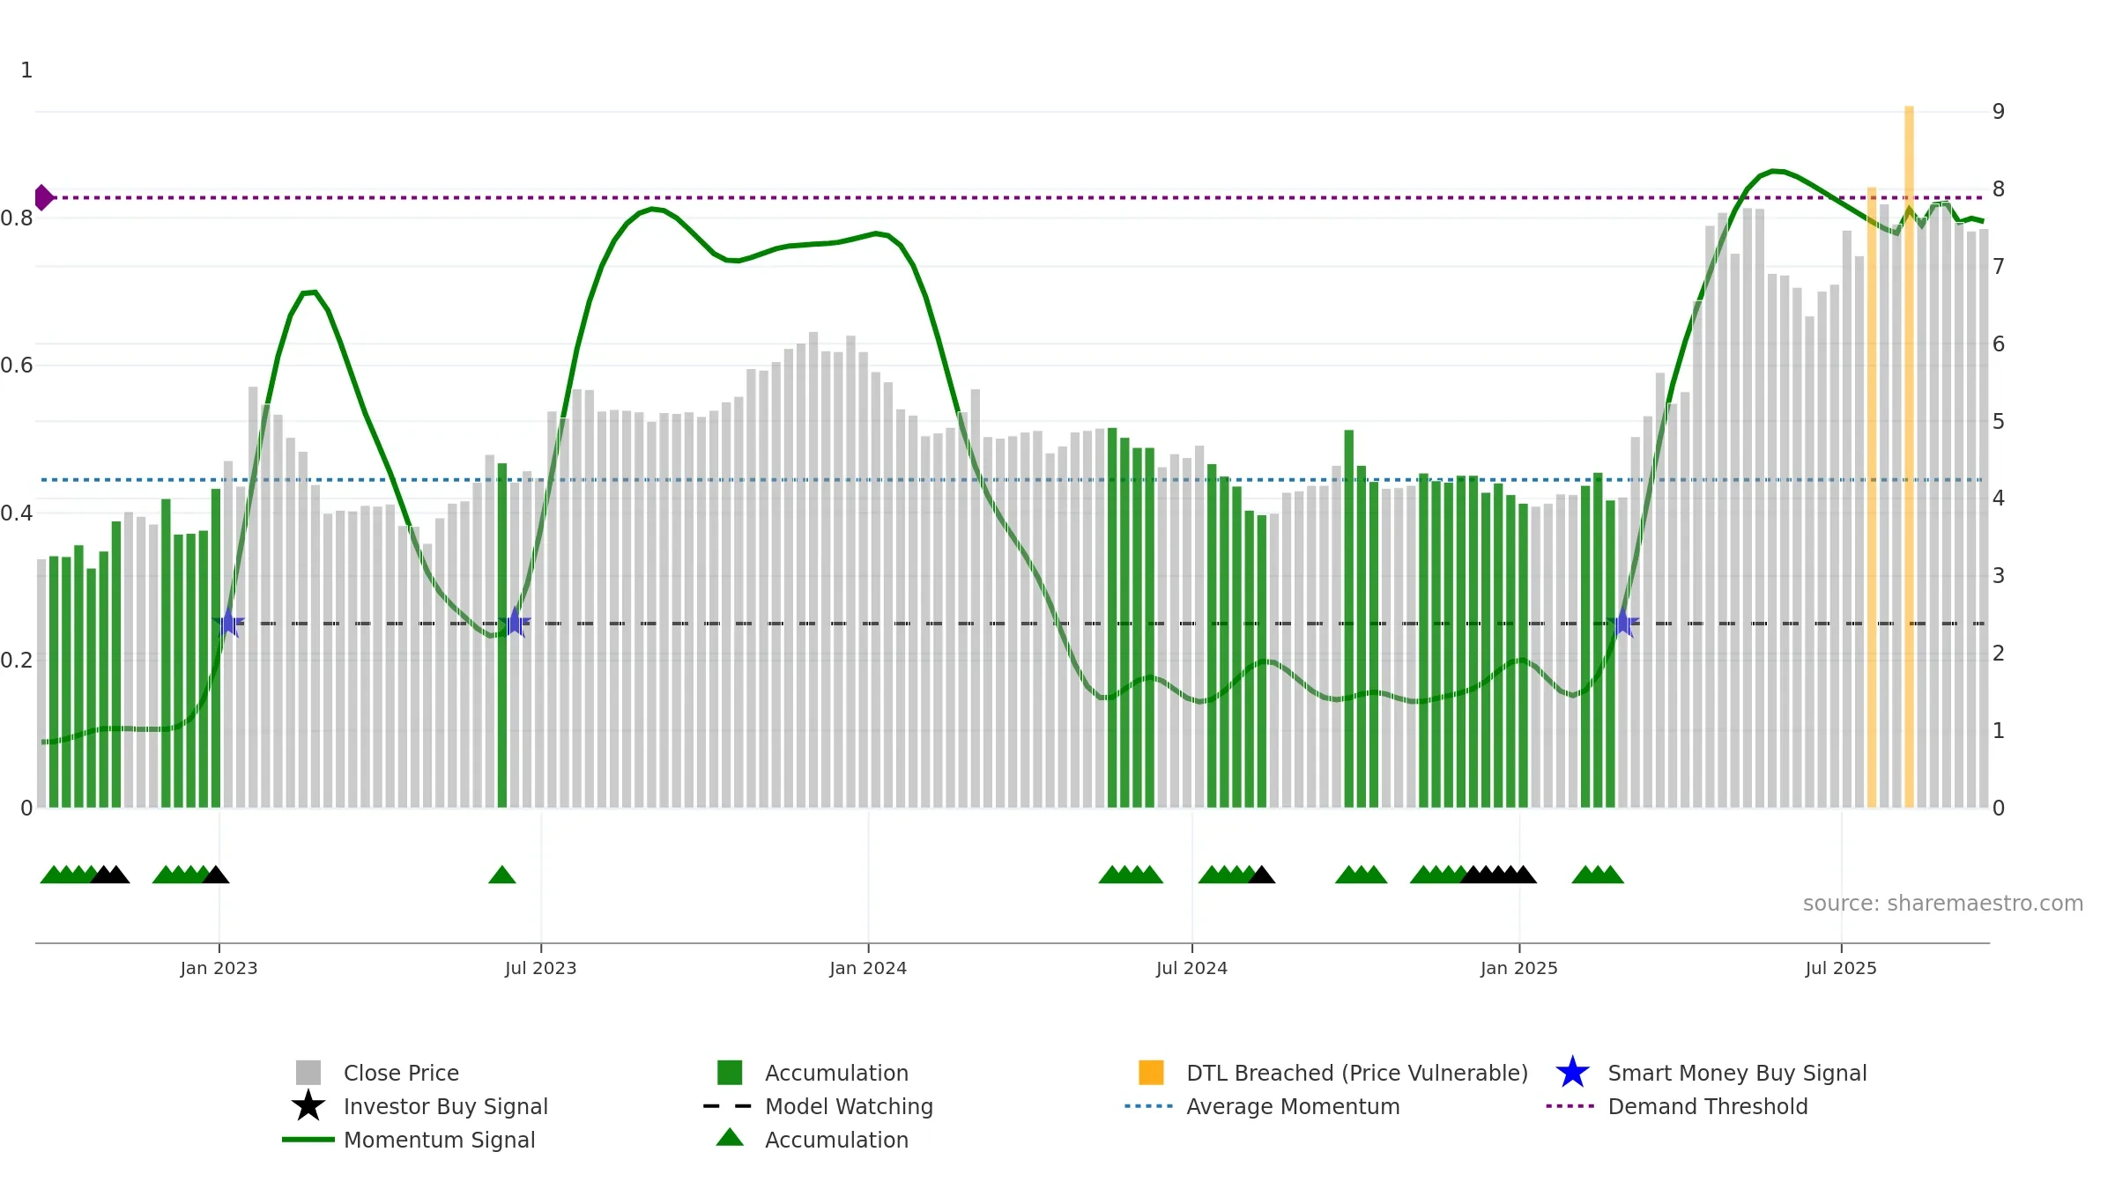Click the lone green triangle before Jul 2023
The width and height of the screenshot is (2115, 1189).
coord(502,875)
